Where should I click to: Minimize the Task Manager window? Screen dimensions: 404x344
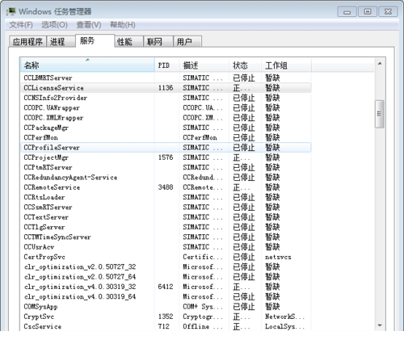(x=347, y=12)
